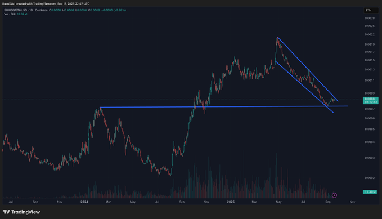Click the Vol · SUI indicator label

click(x=10, y=14)
